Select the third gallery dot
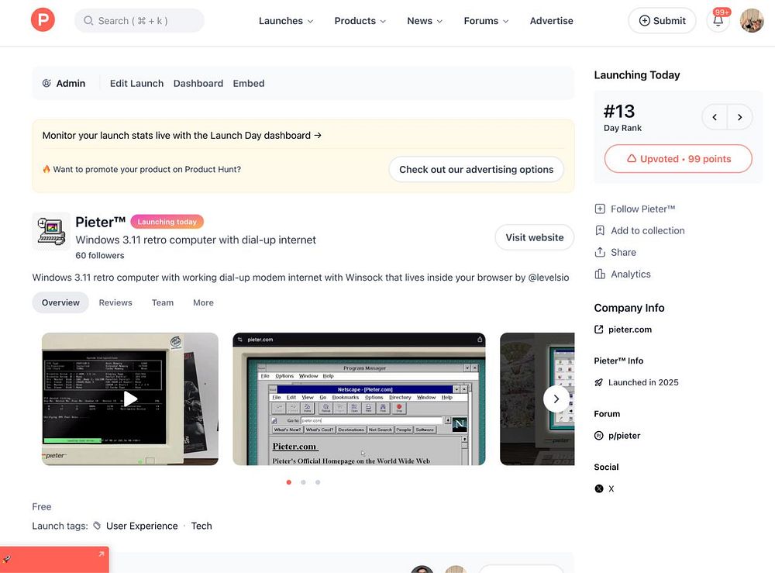Screen dimensions: 775x573 click(318, 482)
